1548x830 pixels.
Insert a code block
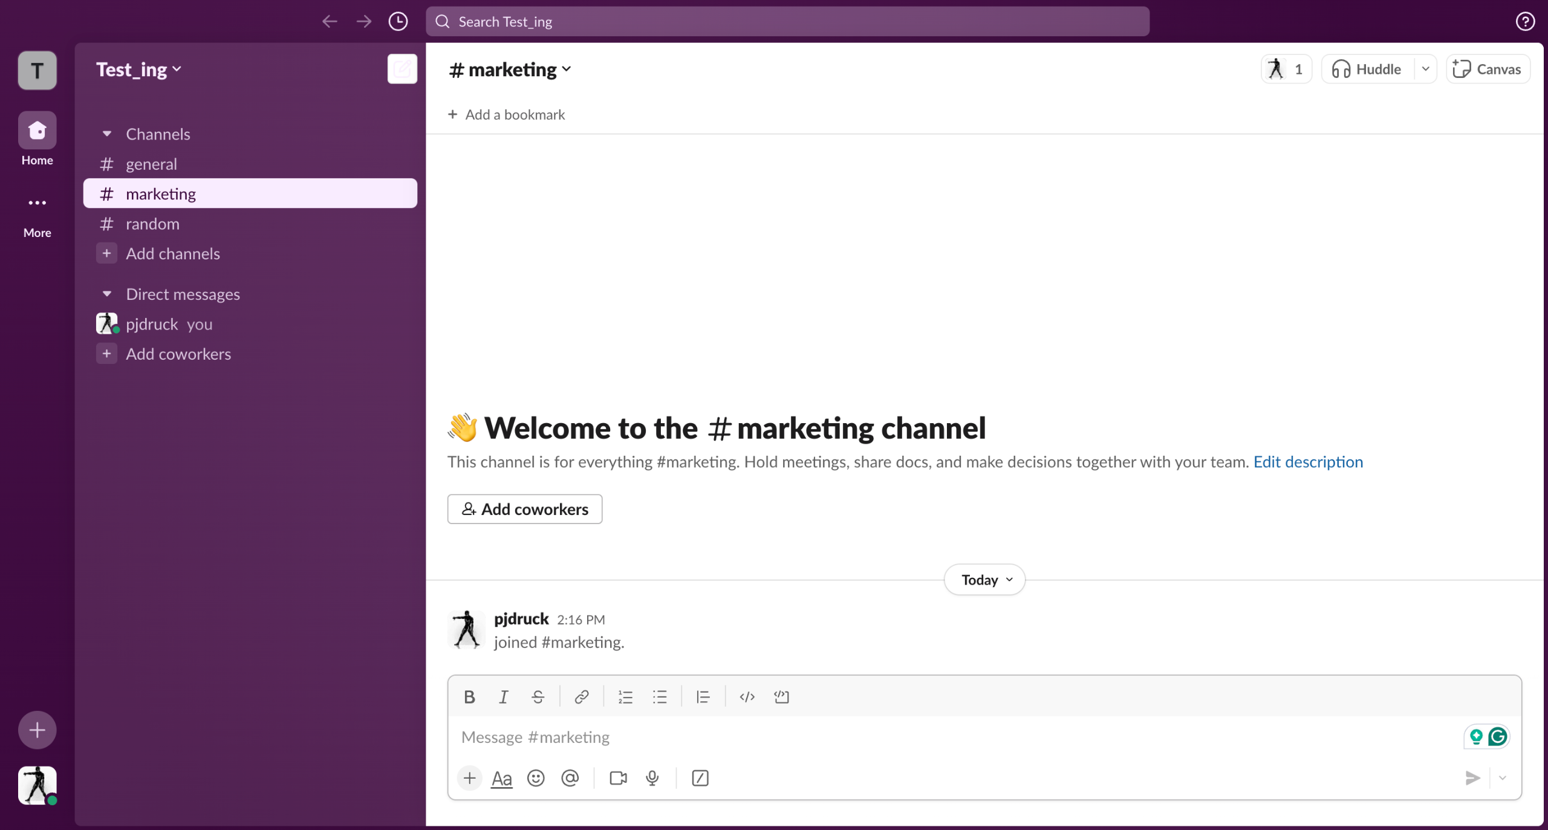point(781,697)
